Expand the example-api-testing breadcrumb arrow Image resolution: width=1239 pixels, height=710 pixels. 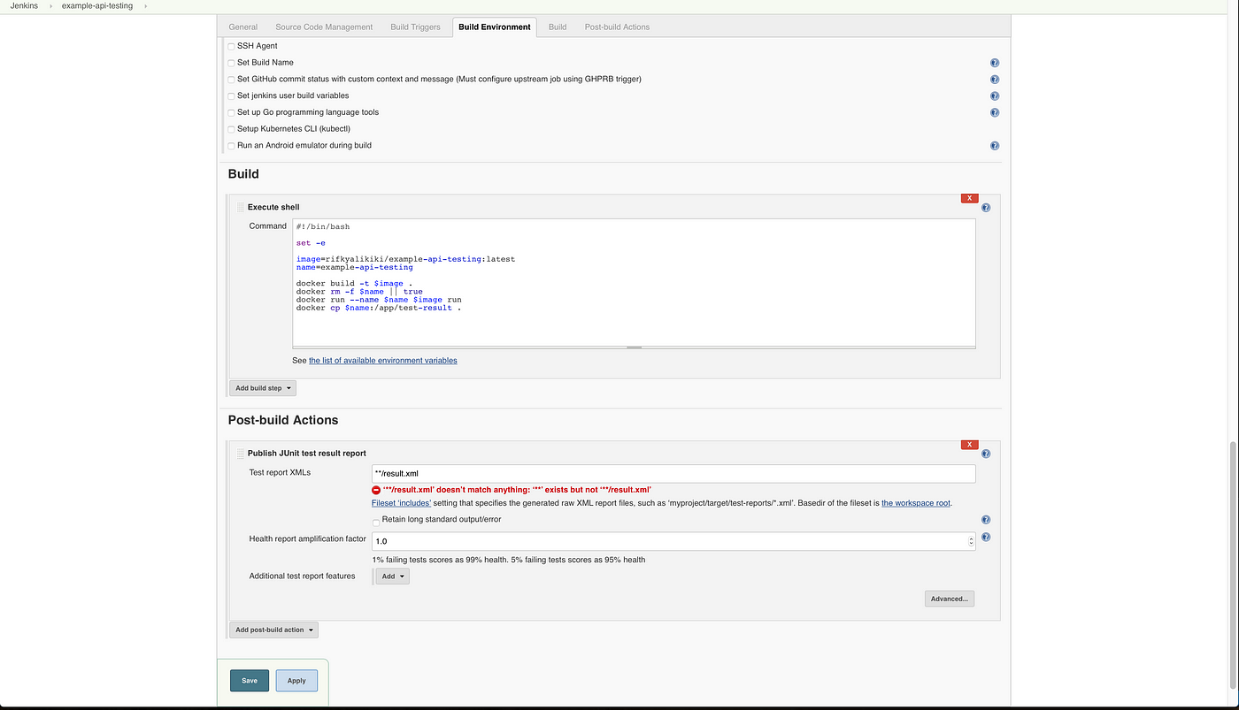(144, 6)
